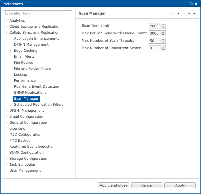Click the Apply and Close button
The height and width of the screenshot is (194, 201).
click(x=114, y=185)
